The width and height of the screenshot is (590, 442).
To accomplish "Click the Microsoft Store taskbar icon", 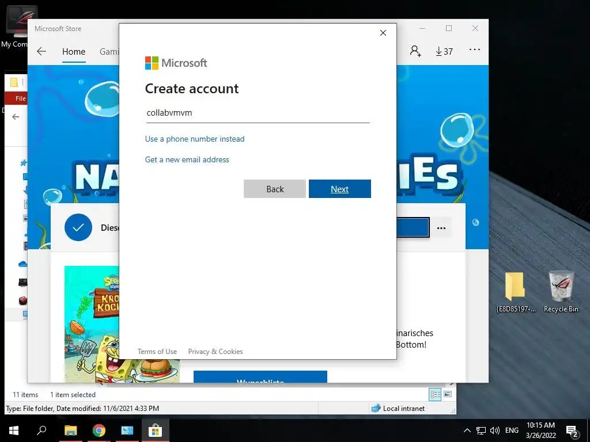I will click(155, 430).
